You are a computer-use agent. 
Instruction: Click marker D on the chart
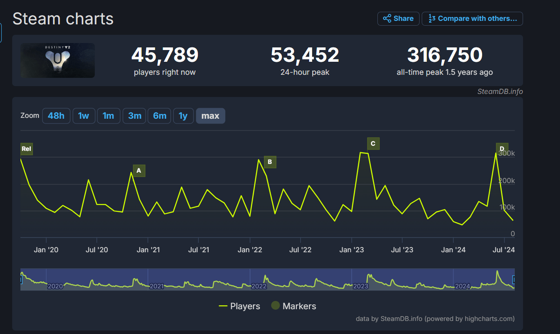pyautogui.click(x=502, y=149)
